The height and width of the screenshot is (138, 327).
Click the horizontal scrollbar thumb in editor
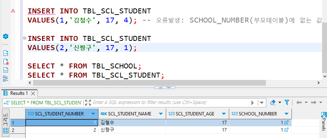(x=149, y=83)
